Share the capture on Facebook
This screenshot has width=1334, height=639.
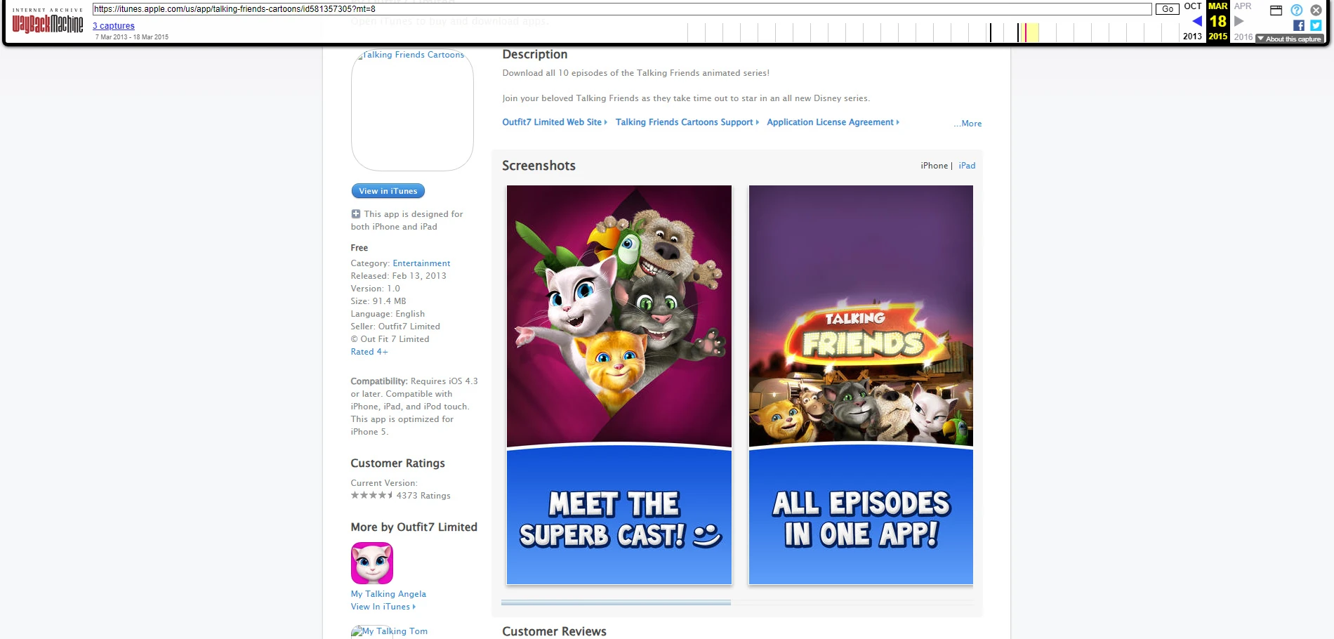[x=1299, y=25]
